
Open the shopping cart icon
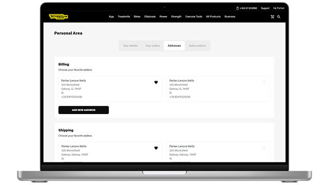click(272, 17)
